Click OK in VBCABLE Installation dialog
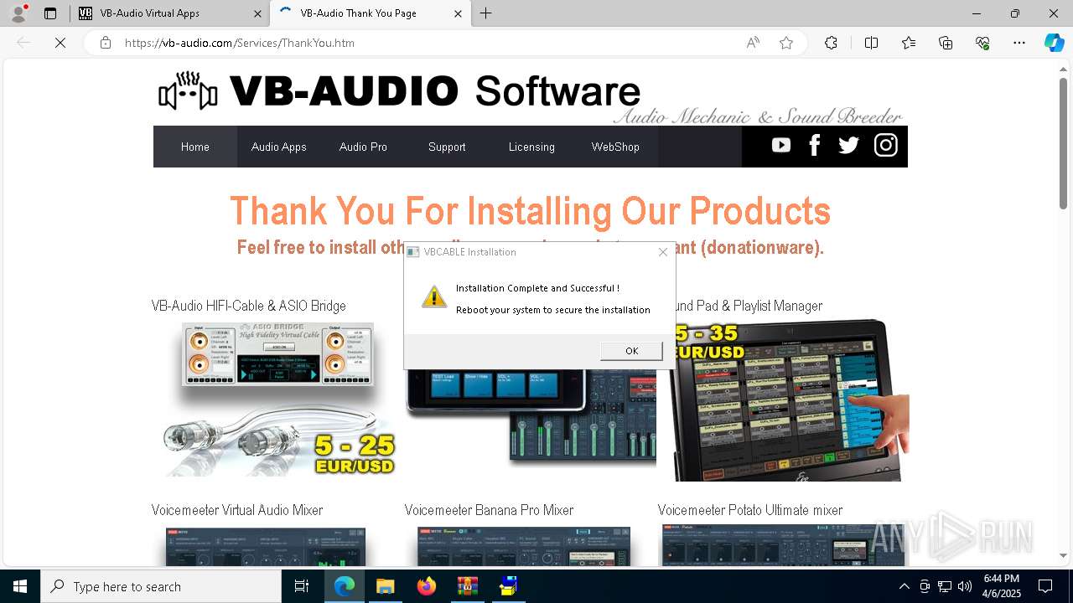Screen dimensions: 1073x603 click(631, 351)
